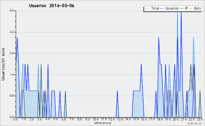Click the 23 h x-axis label

200,120
